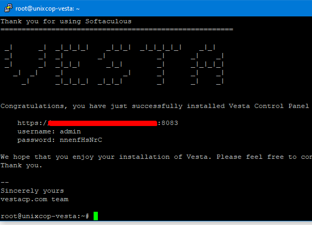Click the Congratulations message line
Image resolution: width=312 pixels, height=225 pixels.
[x=155, y=106]
